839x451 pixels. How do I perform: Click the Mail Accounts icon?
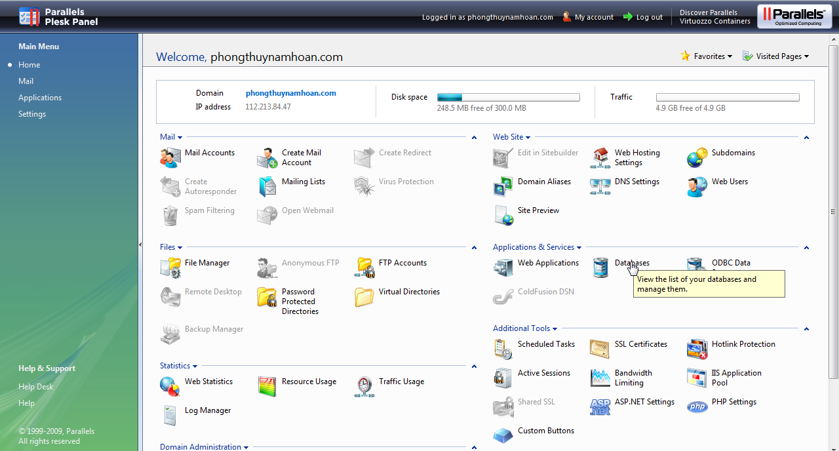click(x=170, y=157)
